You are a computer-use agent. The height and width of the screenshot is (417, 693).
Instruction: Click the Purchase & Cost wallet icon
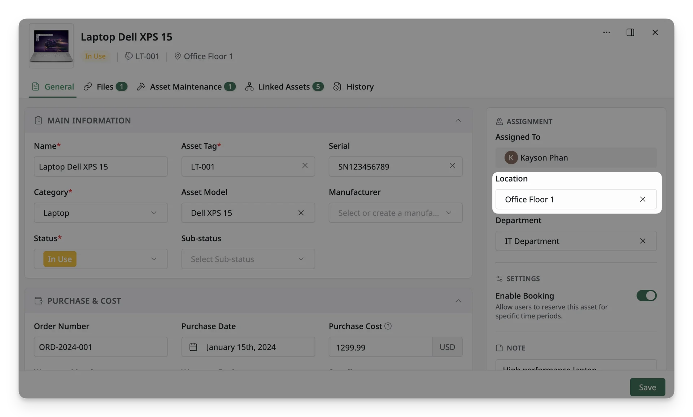click(38, 301)
